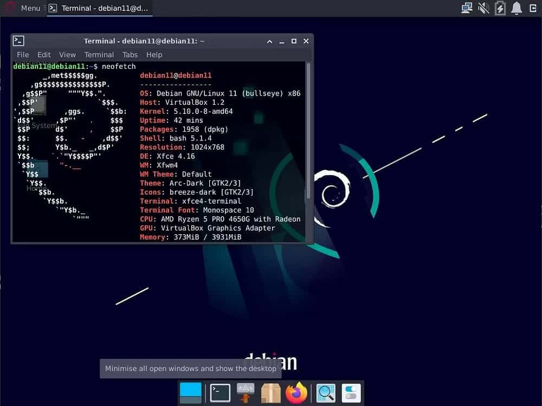Launch the Terminal emulator from the dock
This screenshot has height=406, width=542.
coord(220,393)
